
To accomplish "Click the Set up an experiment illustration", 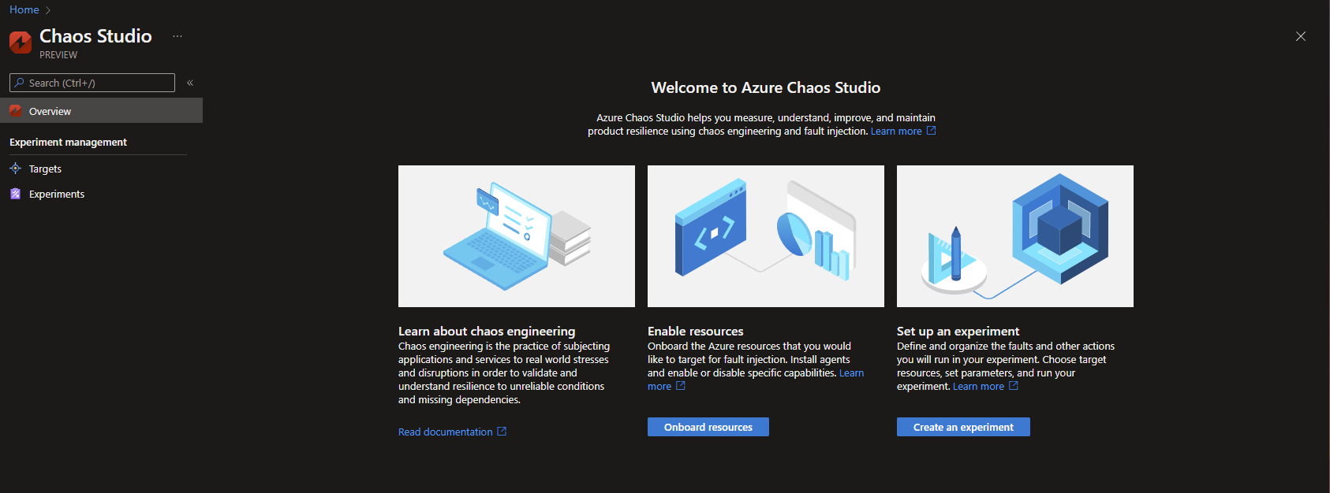I will coord(1015,236).
